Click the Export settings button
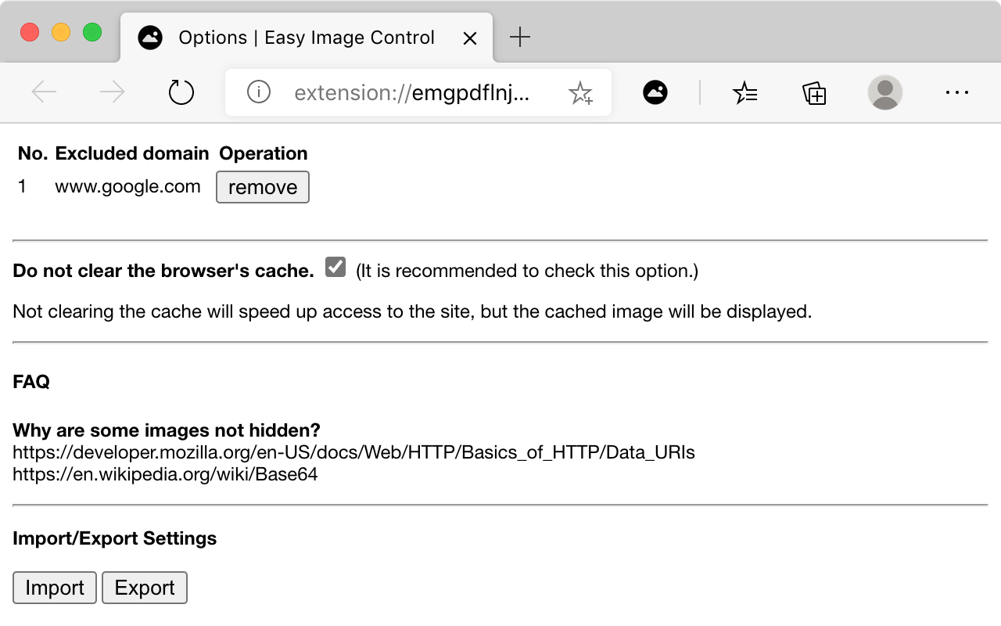This screenshot has height=626, width=1001. click(x=145, y=588)
